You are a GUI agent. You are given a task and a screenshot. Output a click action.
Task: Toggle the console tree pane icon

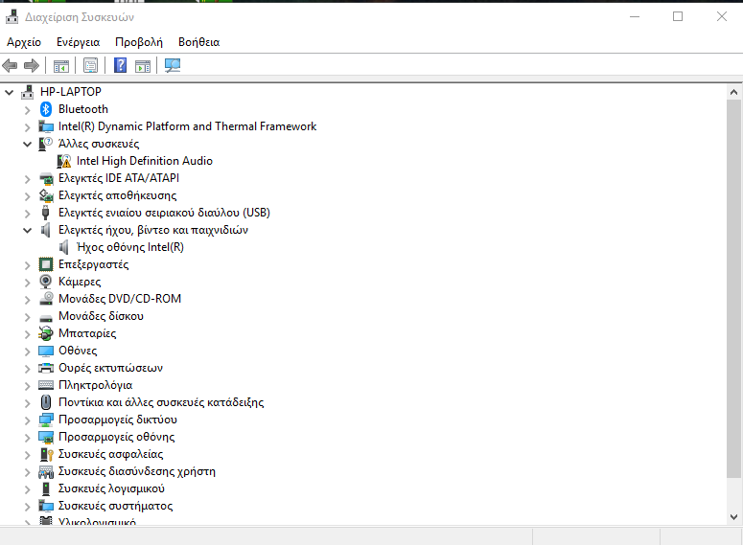(60, 66)
